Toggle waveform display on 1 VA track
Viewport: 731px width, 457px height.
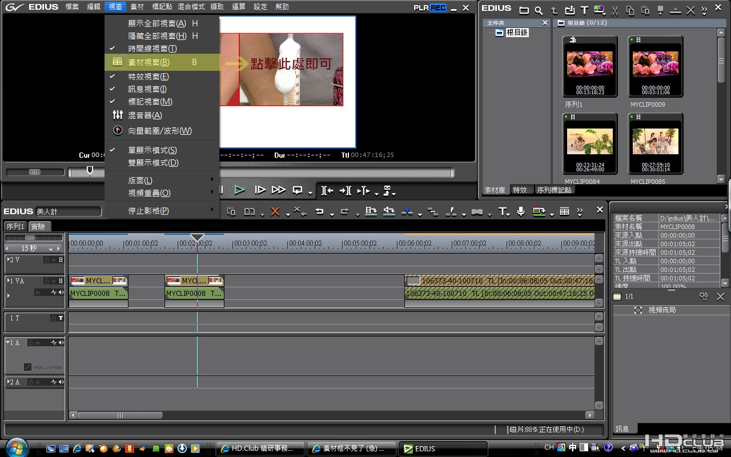[x=54, y=292]
